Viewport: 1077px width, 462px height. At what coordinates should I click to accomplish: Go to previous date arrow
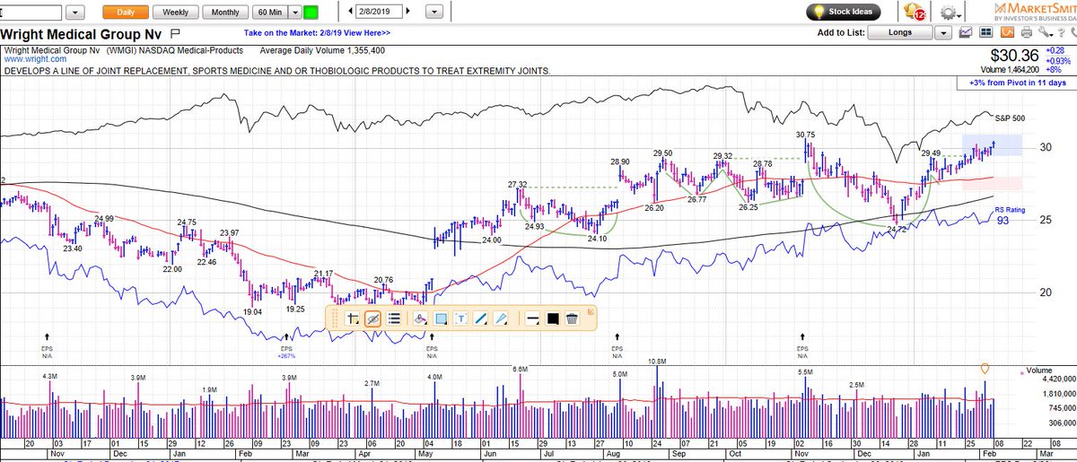pyautogui.click(x=349, y=13)
